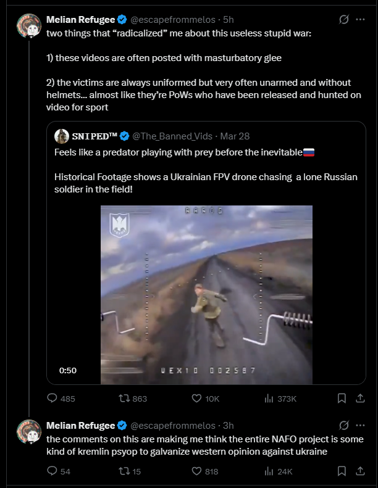
Task: Reply to the tweet with 54 replies
Action: point(52,471)
